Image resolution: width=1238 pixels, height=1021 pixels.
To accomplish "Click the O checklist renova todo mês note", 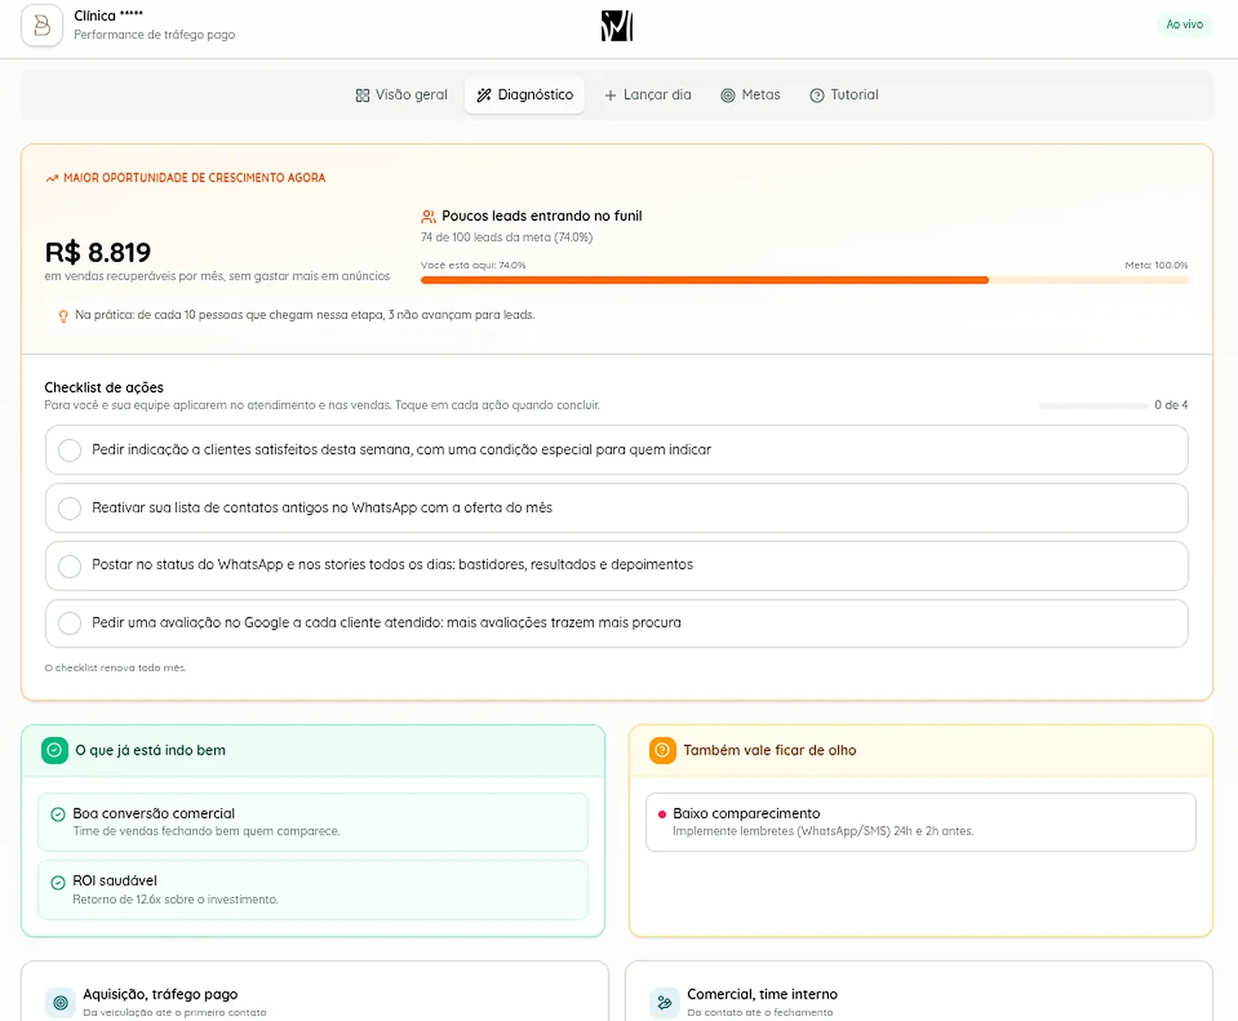I will tap(115, 668).
